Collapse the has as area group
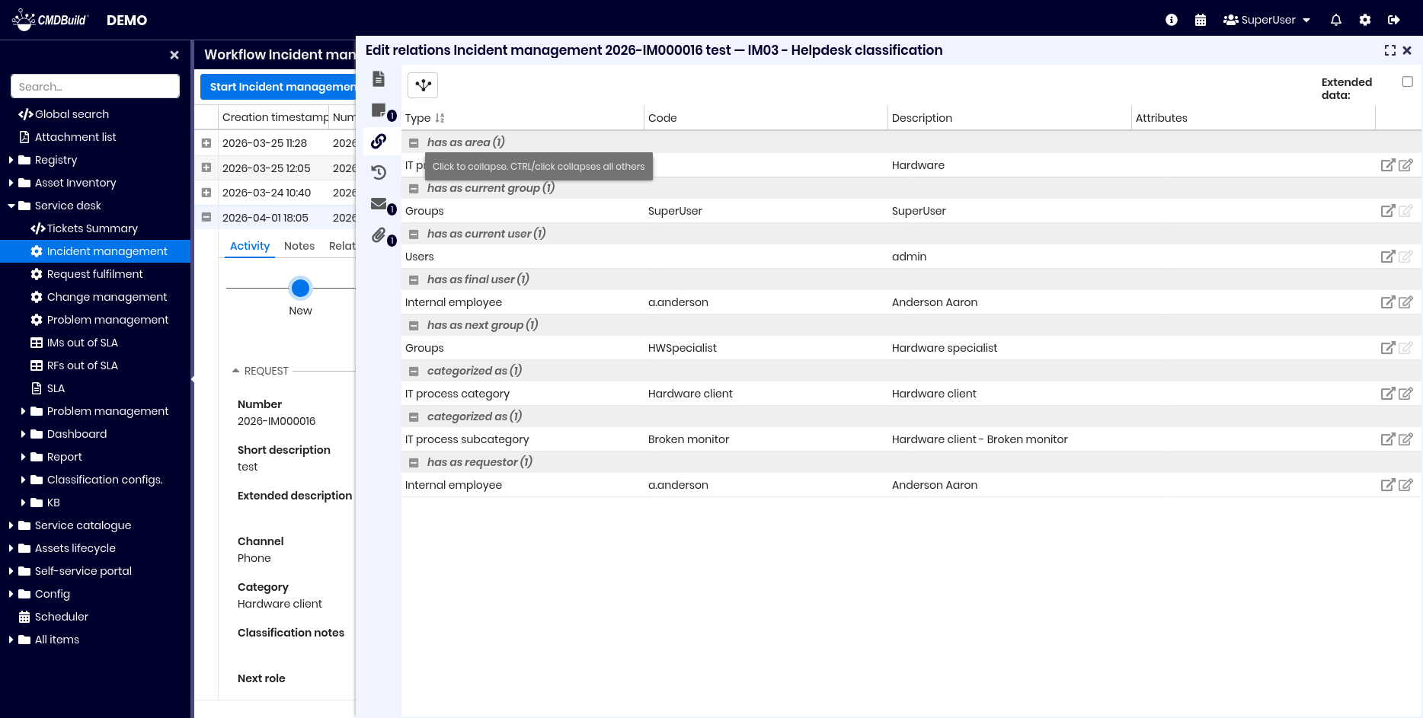Image resolution: width=1423 pixels, height=718 pixels. pos(414,142)
